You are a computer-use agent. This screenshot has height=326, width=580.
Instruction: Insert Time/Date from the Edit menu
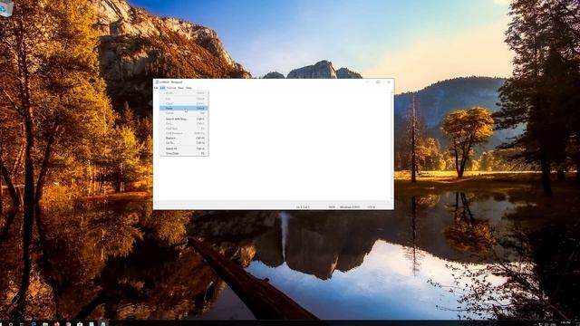184,153
